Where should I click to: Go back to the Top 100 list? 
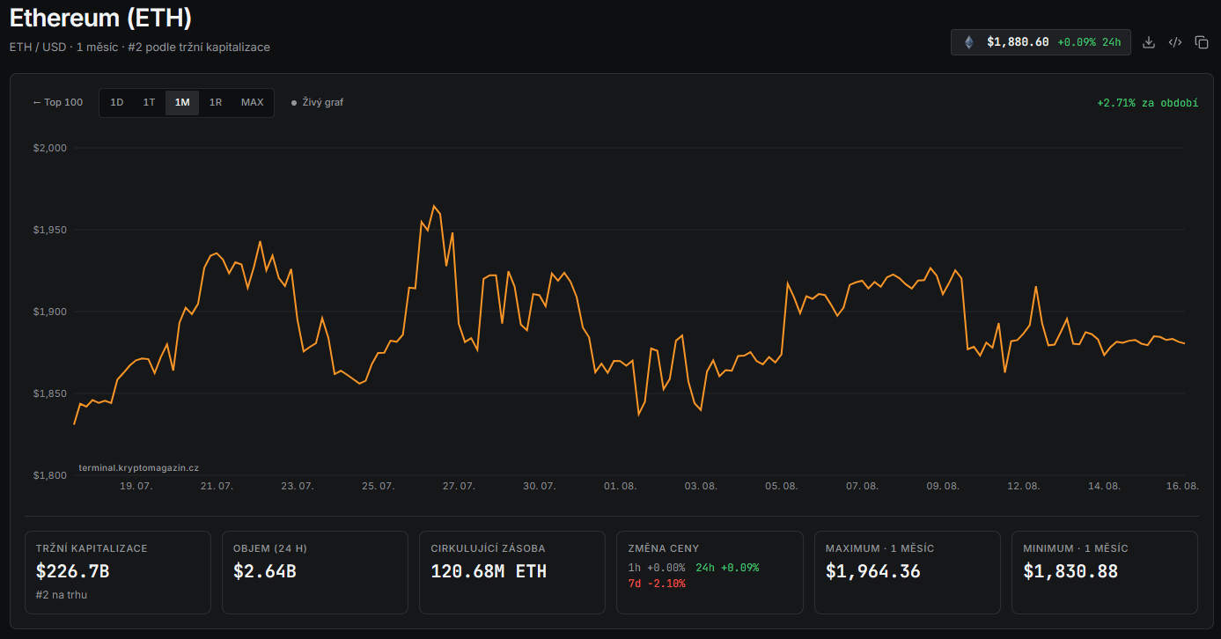(58, 102)
